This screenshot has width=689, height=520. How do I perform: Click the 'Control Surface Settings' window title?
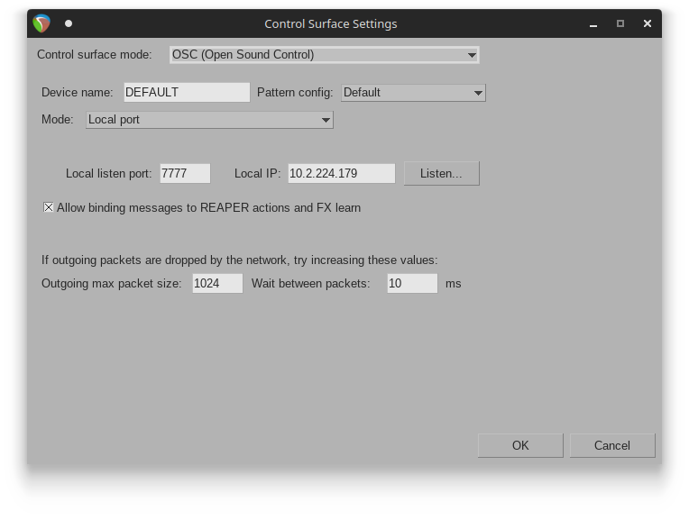point(331,23)
